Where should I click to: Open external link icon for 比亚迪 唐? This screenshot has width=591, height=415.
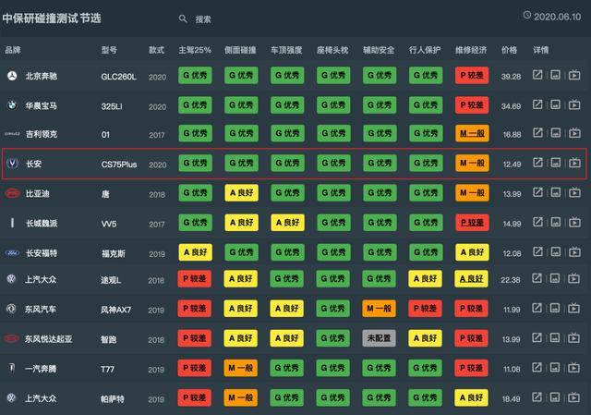click(537, 192)
